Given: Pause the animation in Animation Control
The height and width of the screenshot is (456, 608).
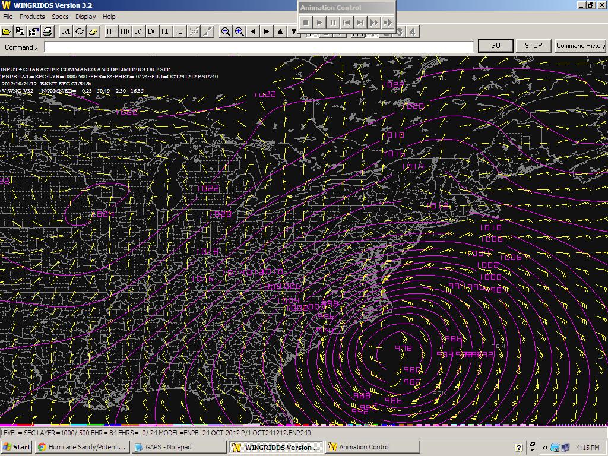Looking at the screenshot, I should tap(332, 23).
